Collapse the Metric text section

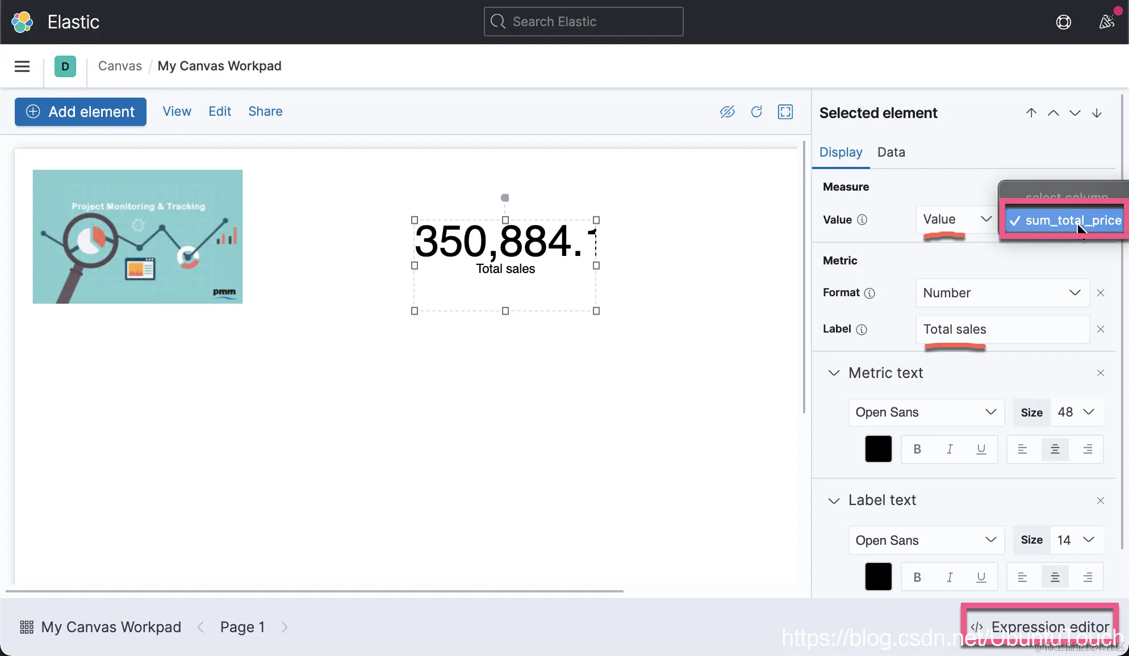834,373
